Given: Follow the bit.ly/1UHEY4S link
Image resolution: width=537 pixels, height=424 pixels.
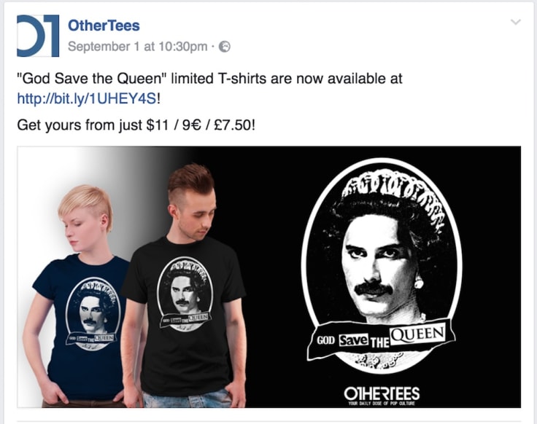Looking at the screenshot, I should tap(87, 99).
